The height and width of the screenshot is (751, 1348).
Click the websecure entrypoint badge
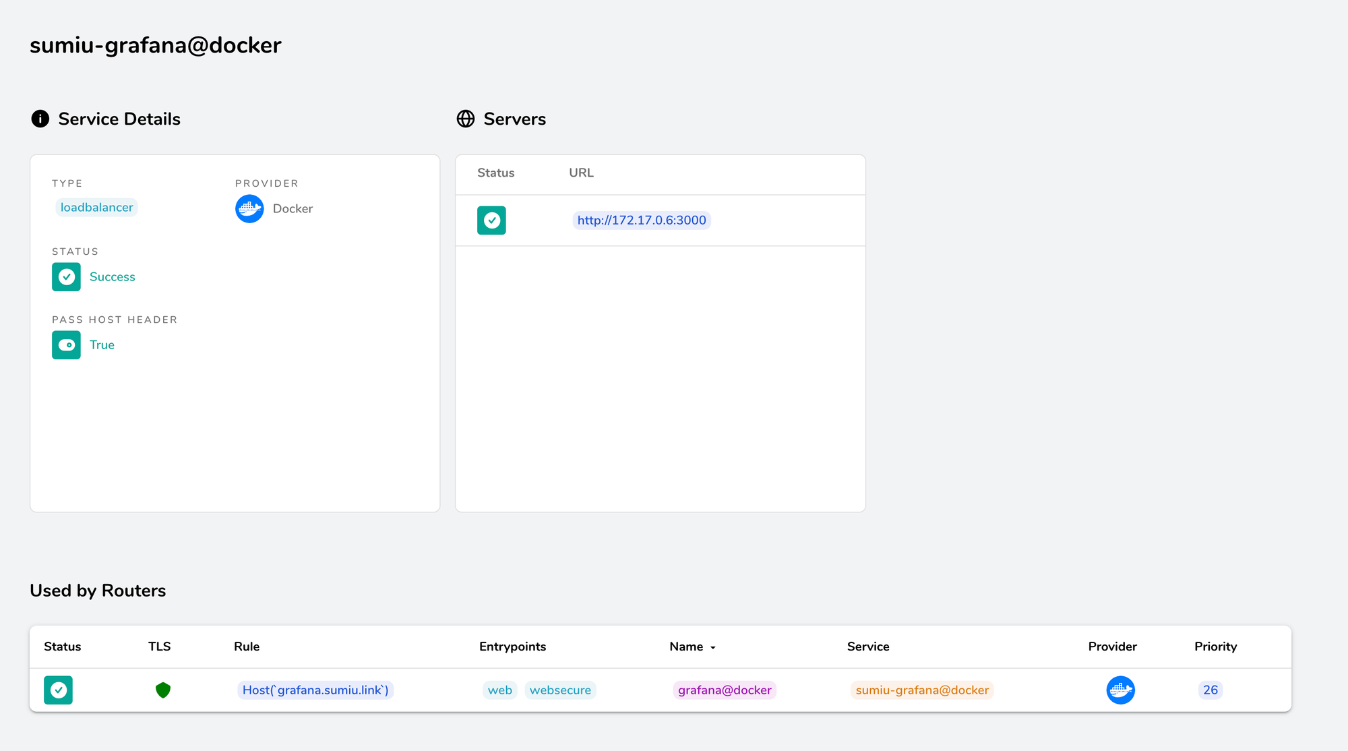[559, 690]
